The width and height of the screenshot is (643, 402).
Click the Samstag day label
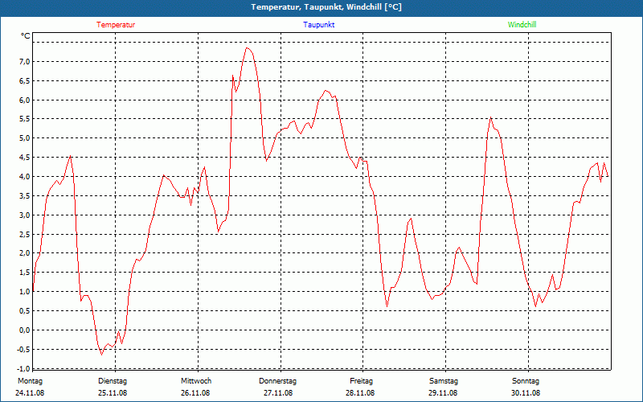coord(445,381)
